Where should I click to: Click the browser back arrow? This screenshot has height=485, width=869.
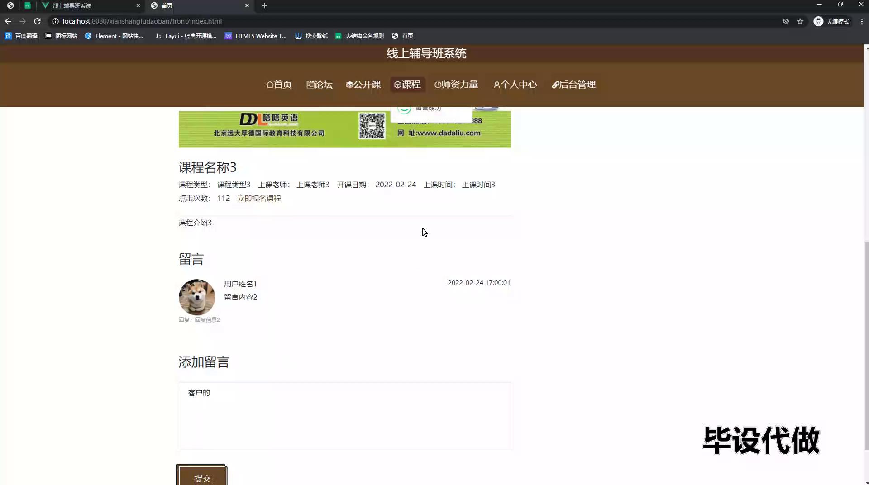pyautogui.click(x=8, y=21)
